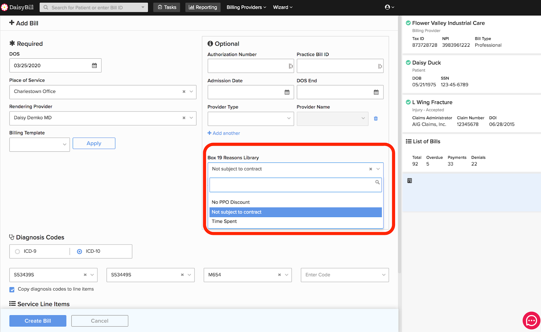Viewport: 541px width, 332px height.
Task: Click the notes icon below List of Bills
Action: tap(409, 181)
